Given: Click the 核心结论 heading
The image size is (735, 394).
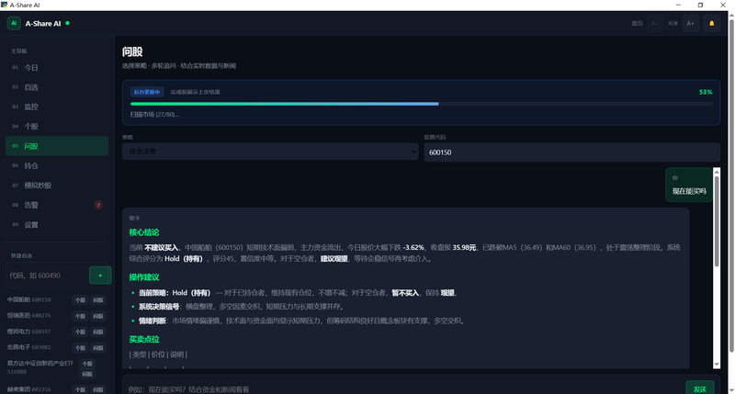Looking at the screenshot, I should coord(144,232).
